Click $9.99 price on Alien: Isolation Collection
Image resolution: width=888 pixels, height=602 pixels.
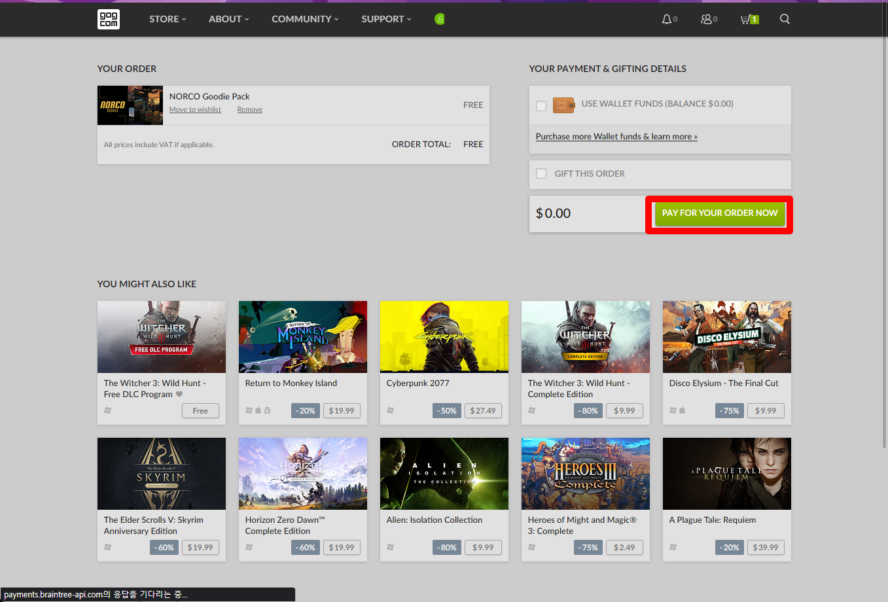click(483, 548)
